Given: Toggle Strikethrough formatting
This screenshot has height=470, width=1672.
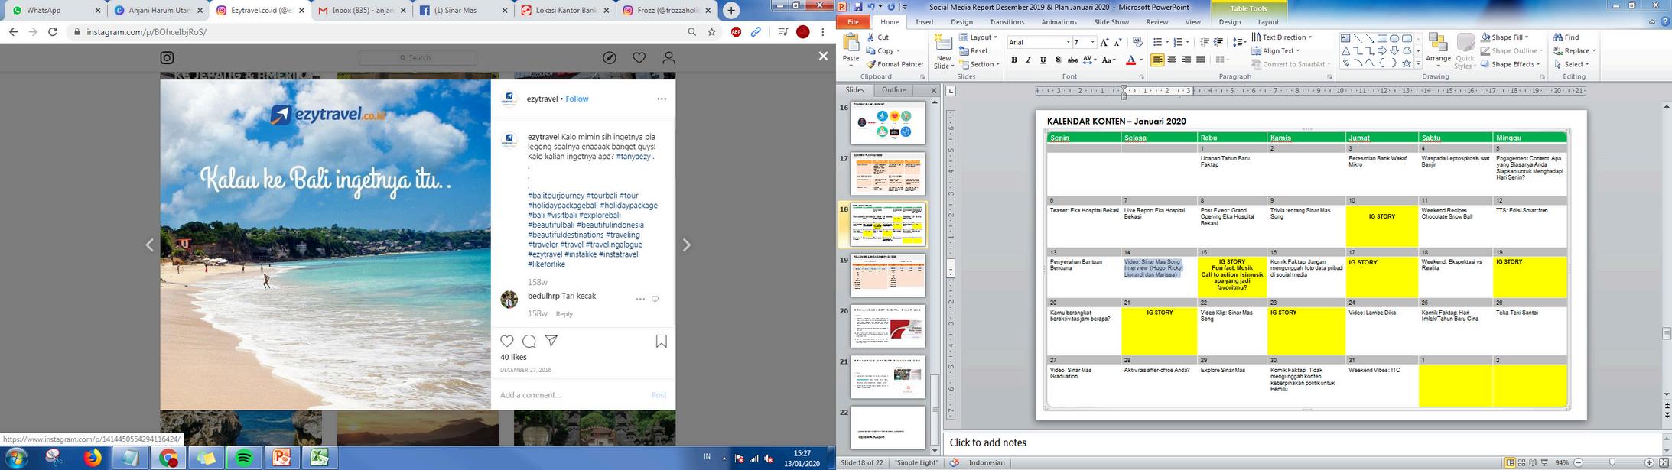Looking at the screenshot, I should (x=1072, y=60).
